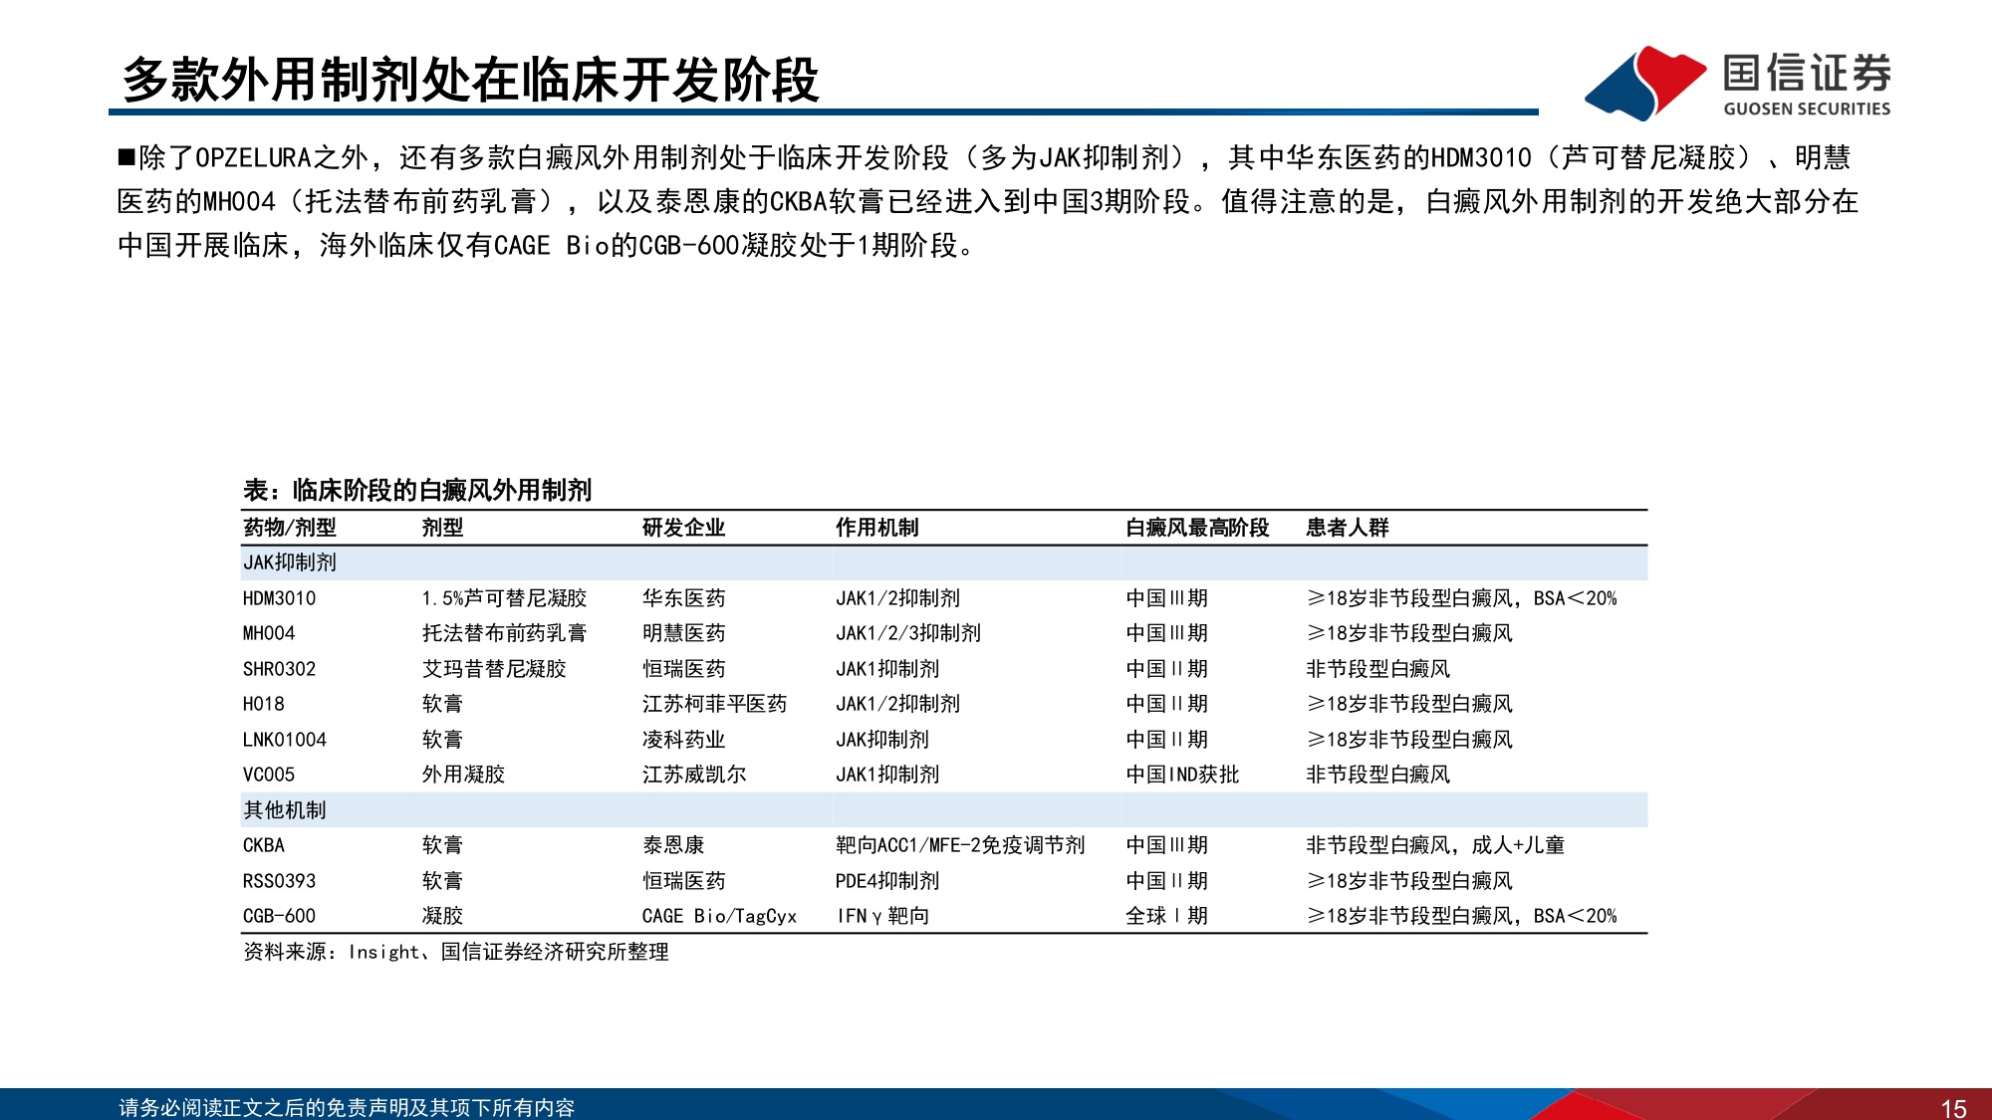1992x1120 pixels.
Task: Click the 江苏柯菲平医药 company cell
Action: click(x=714, y=704)
